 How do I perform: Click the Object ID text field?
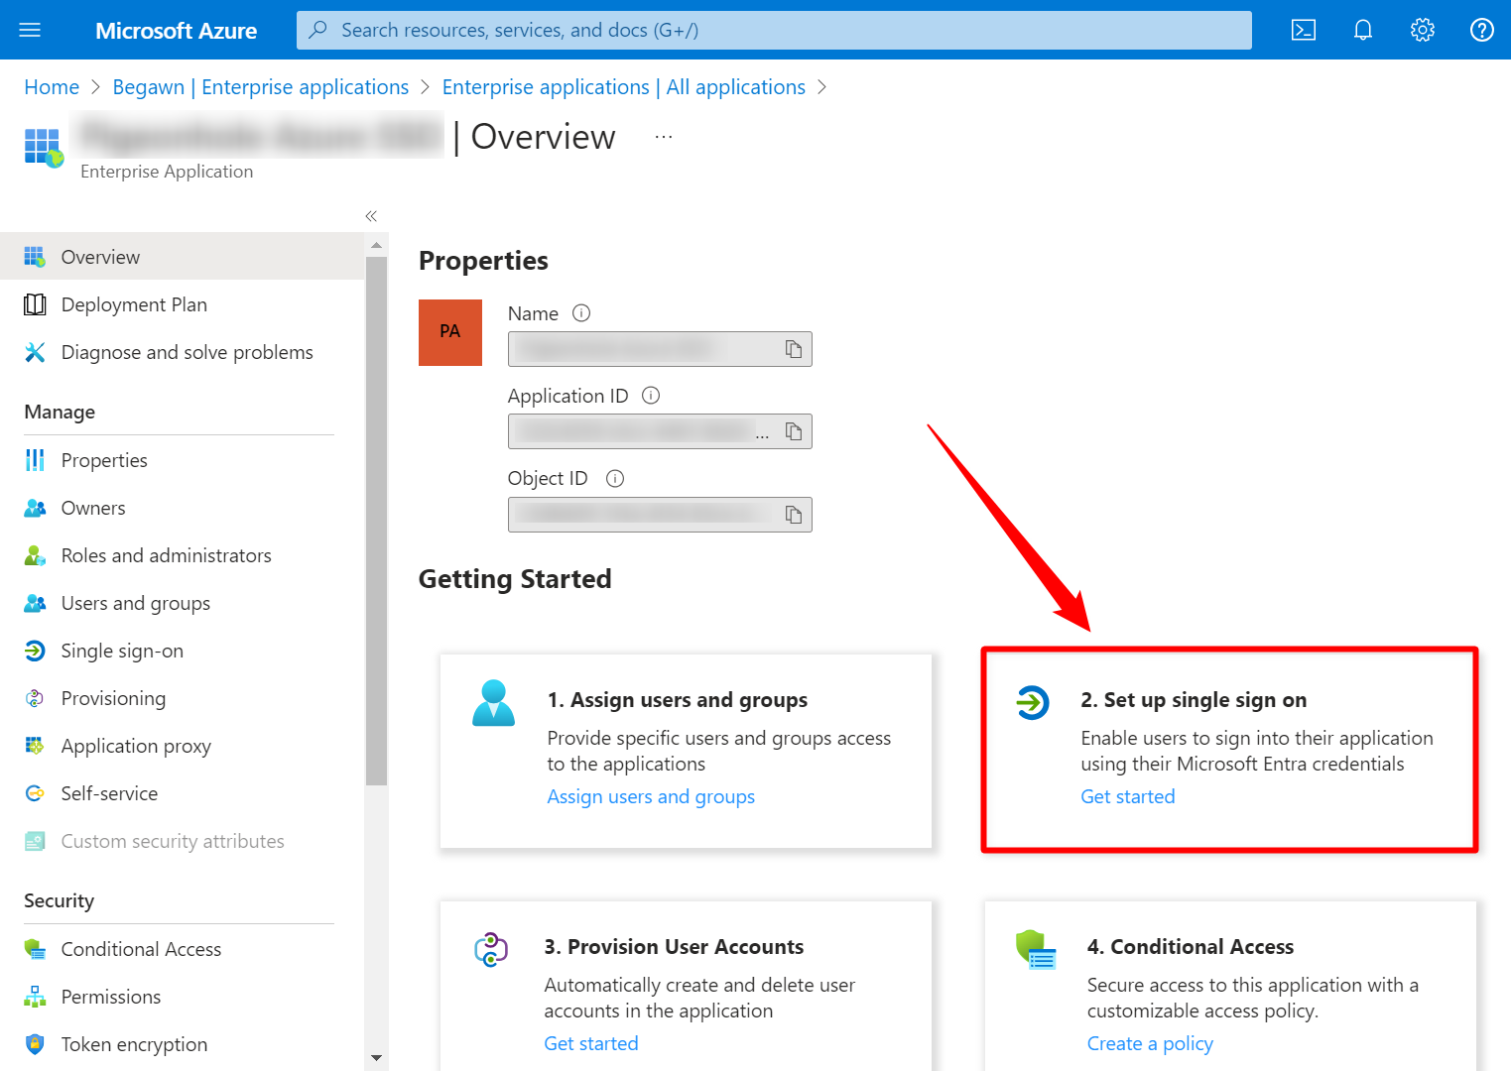[660, 515]
